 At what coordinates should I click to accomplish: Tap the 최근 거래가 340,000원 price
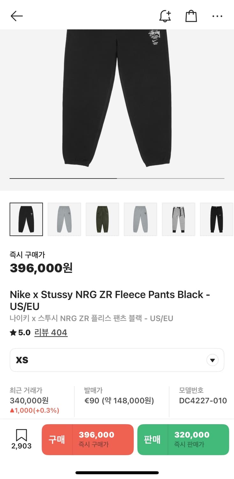point(29,400)
